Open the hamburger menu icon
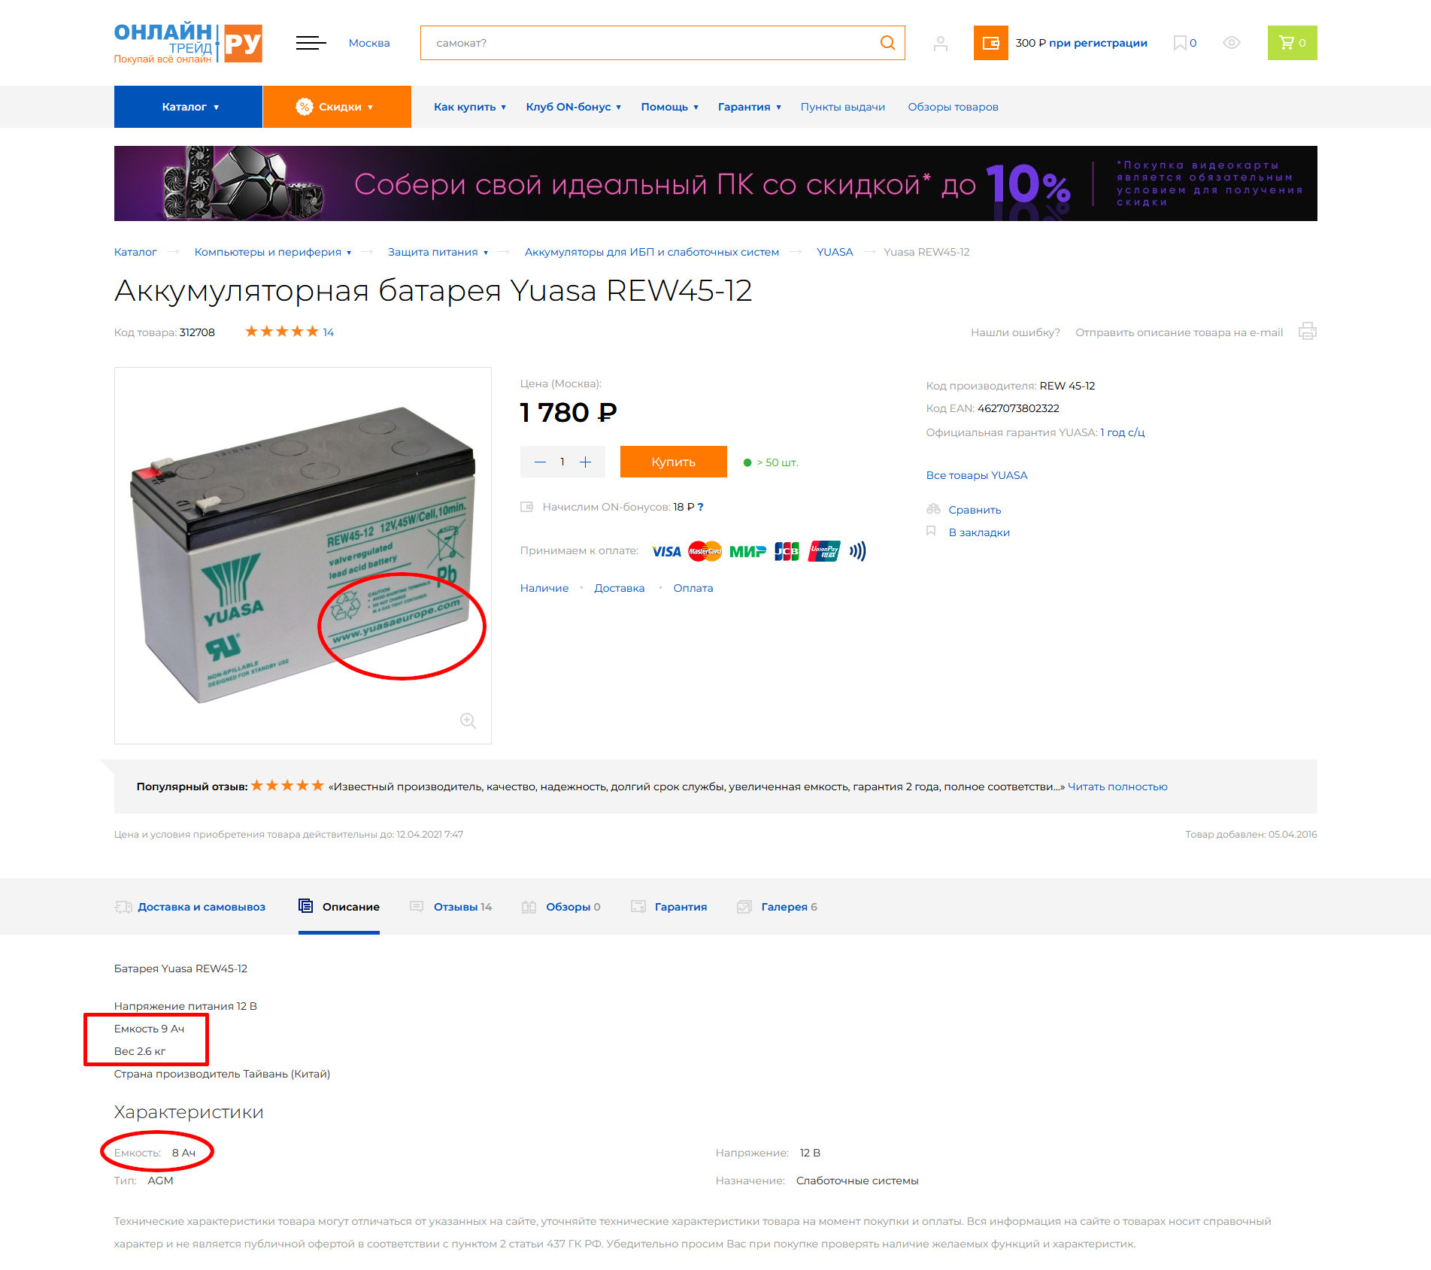 tap(311, 43)
